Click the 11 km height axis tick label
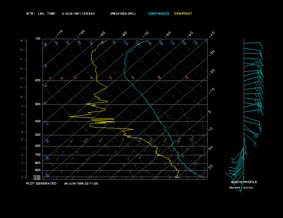Viewport: 283px width, 218px height. coord(21,88)
